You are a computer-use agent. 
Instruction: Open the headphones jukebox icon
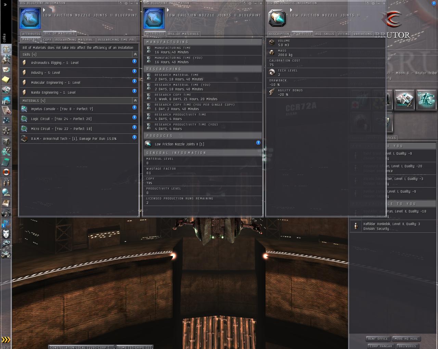click(6, 213)
